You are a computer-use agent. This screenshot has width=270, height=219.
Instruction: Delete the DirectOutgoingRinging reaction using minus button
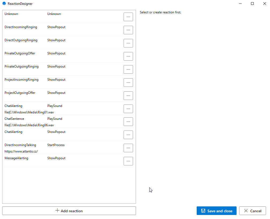128,43
